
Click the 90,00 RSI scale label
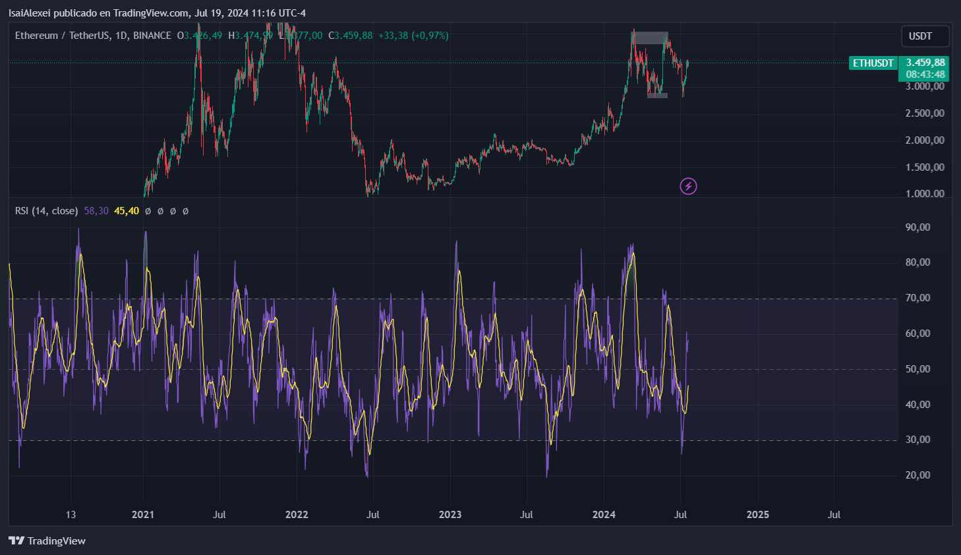tap(918, 227)
